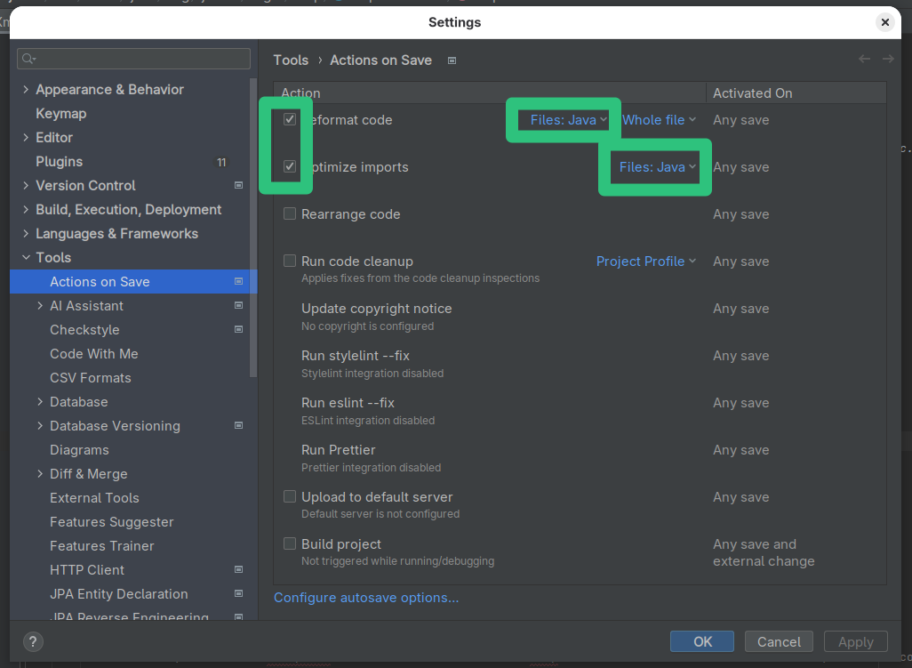Click project icon next to Version Control
912x668 pixels.
(238, 185)
